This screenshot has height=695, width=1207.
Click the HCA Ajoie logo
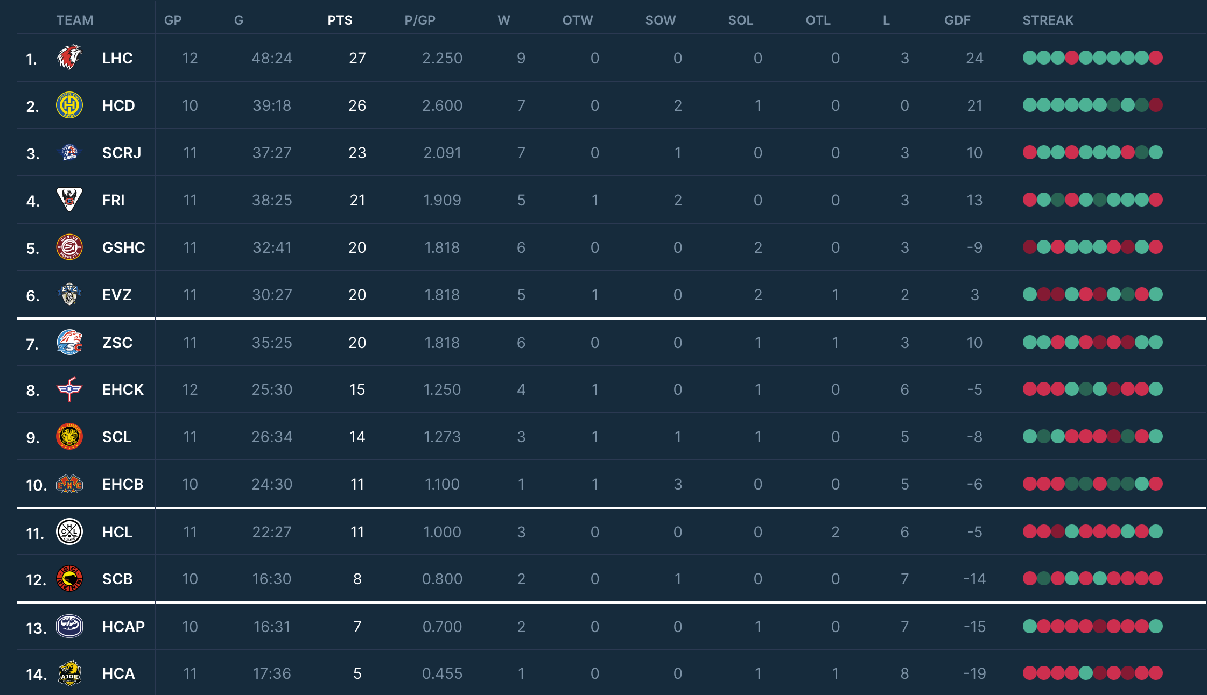[x=69, y=673]
